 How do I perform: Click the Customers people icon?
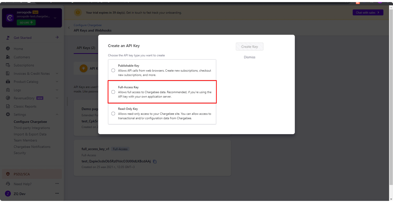[8, 57]
